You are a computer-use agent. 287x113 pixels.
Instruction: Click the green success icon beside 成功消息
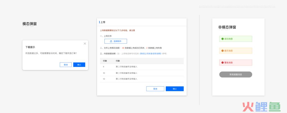[222, 39]
